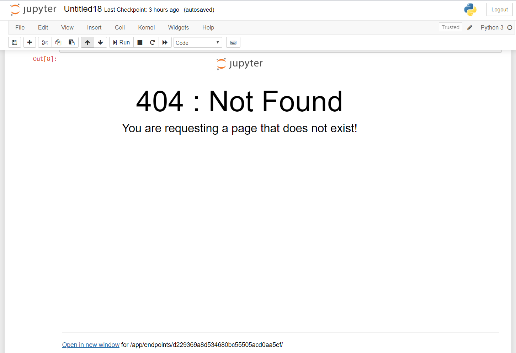
Task: Open the Insert menu
Action: click(94, 27)
